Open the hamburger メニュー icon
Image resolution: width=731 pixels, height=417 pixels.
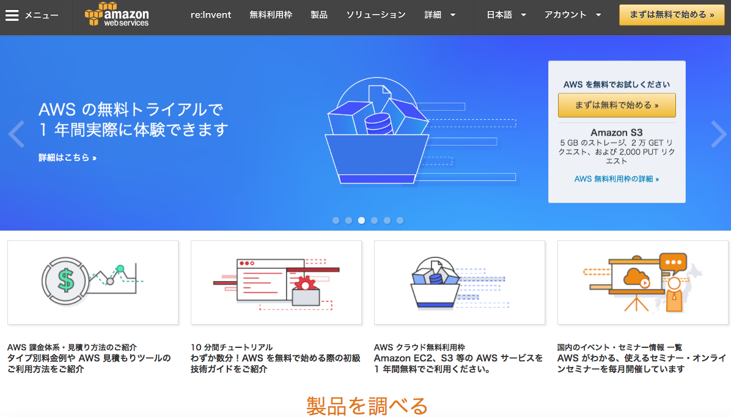point(12,15)
